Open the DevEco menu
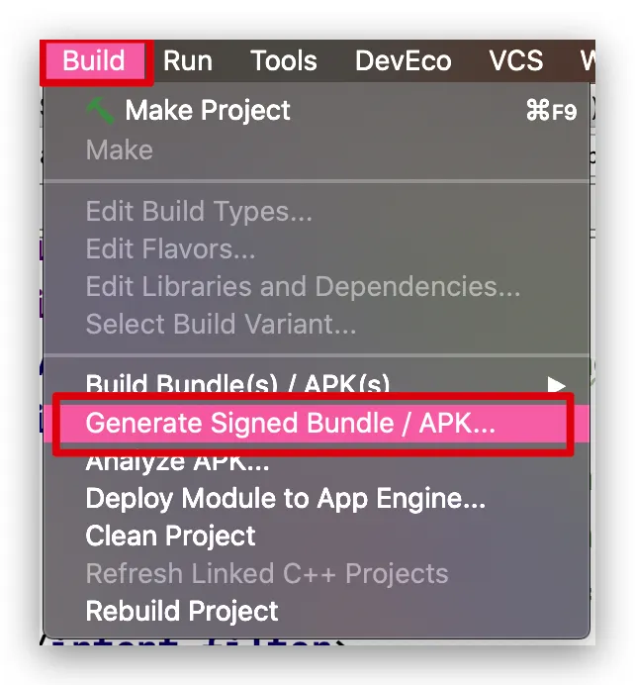The image size is (635, 685). point(403,60)
